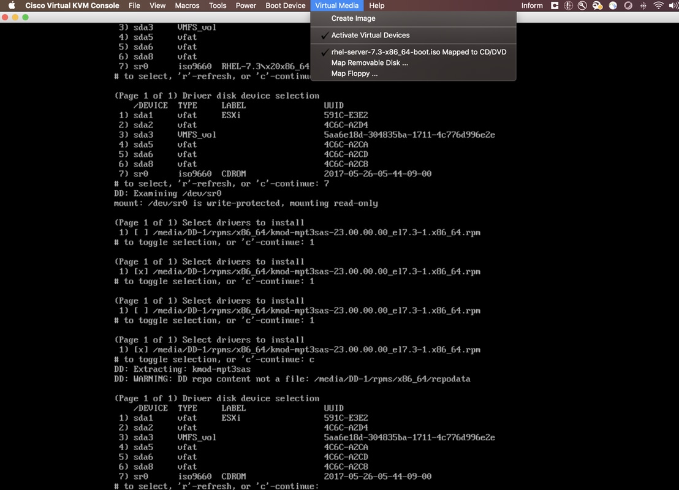Click the white square C menu bar icon
Screen dimensions: 679x490
coord(555,6)
